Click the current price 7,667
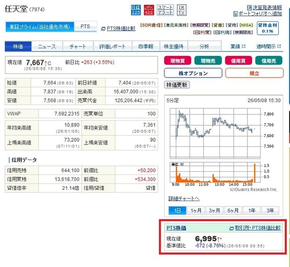 [x=35, y=63]
